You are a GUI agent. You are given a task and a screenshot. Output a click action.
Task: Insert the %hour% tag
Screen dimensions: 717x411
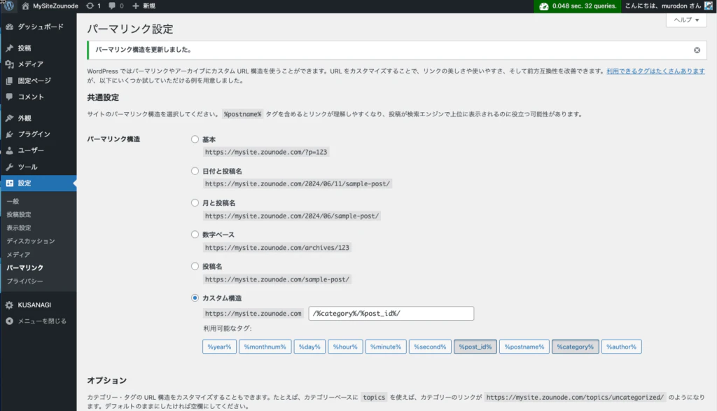[345, 347]
